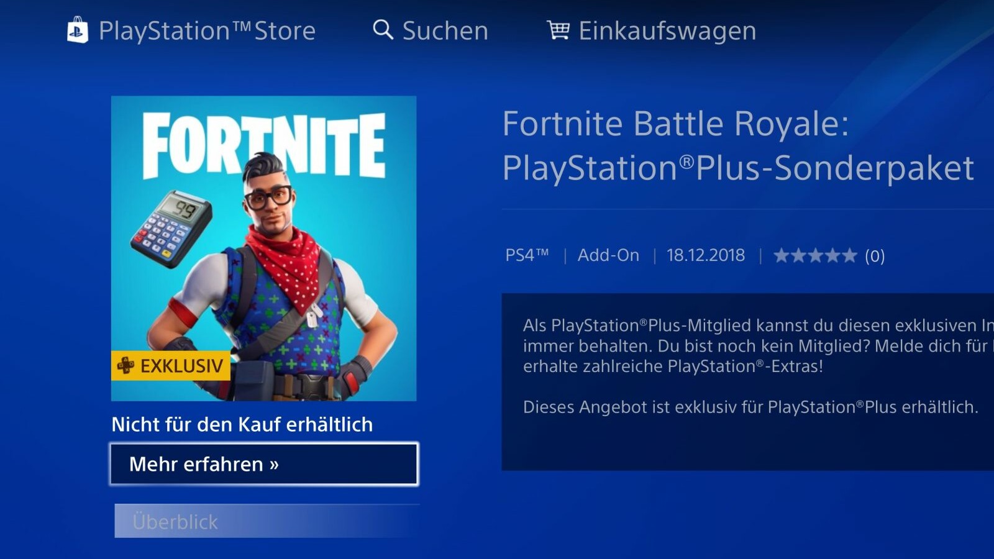Click the shopping cart icon

(x=558, y=29)
